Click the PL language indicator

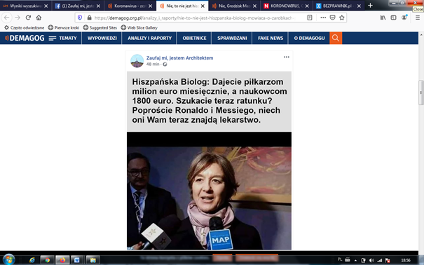coord(340,259)
